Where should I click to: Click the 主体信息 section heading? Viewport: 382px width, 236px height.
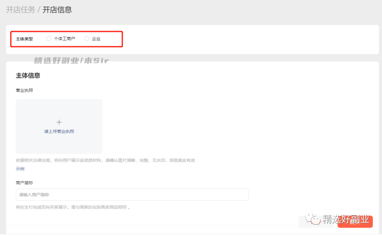pyautogui.click(x=28, y=76)
